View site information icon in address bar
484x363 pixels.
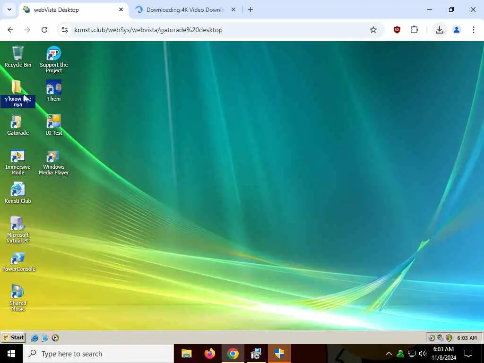pyautogui.click(x=64, y=30)
